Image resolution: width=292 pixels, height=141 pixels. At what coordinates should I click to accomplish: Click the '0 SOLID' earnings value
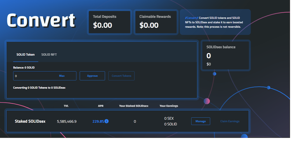click(x=171, y=124)
